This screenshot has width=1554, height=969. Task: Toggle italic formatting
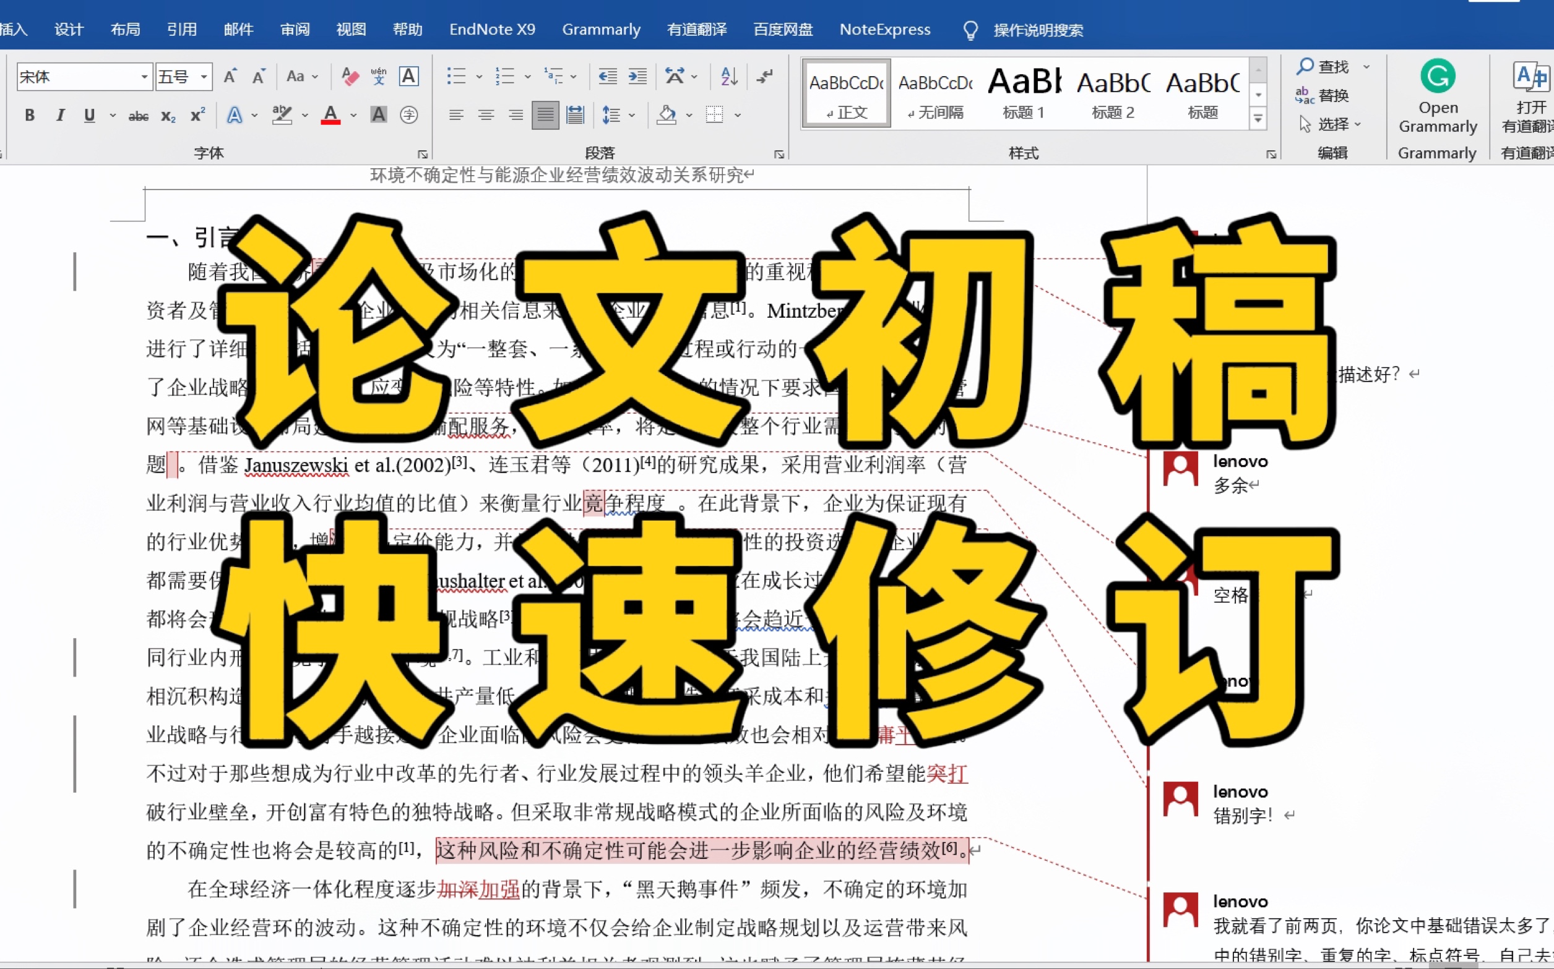tap(59, 115)
